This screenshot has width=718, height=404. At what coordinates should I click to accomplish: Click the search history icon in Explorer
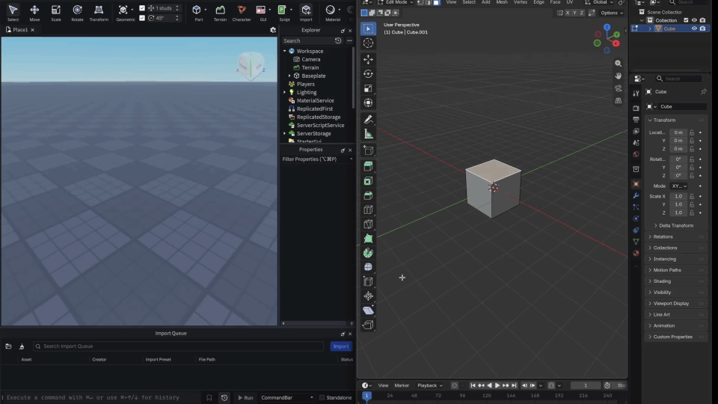click(338, 40)
